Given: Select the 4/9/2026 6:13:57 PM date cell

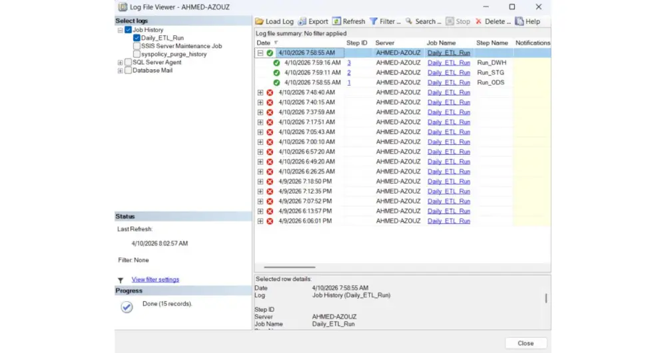Looking at the screenshot, I should click(x=305, y=211).
